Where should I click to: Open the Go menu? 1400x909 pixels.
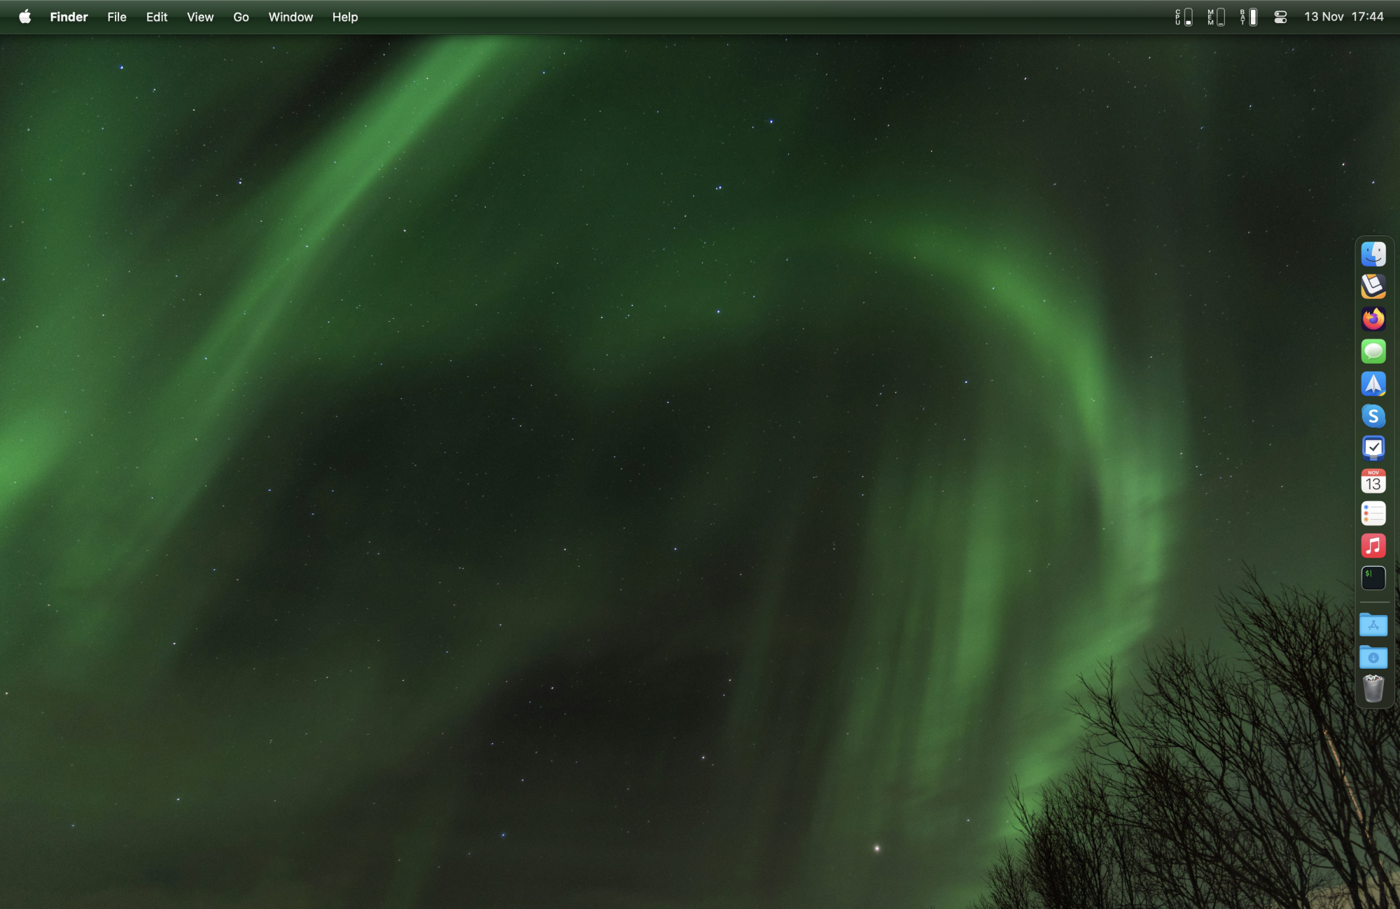pyautogui.click(x=241, y=17)
